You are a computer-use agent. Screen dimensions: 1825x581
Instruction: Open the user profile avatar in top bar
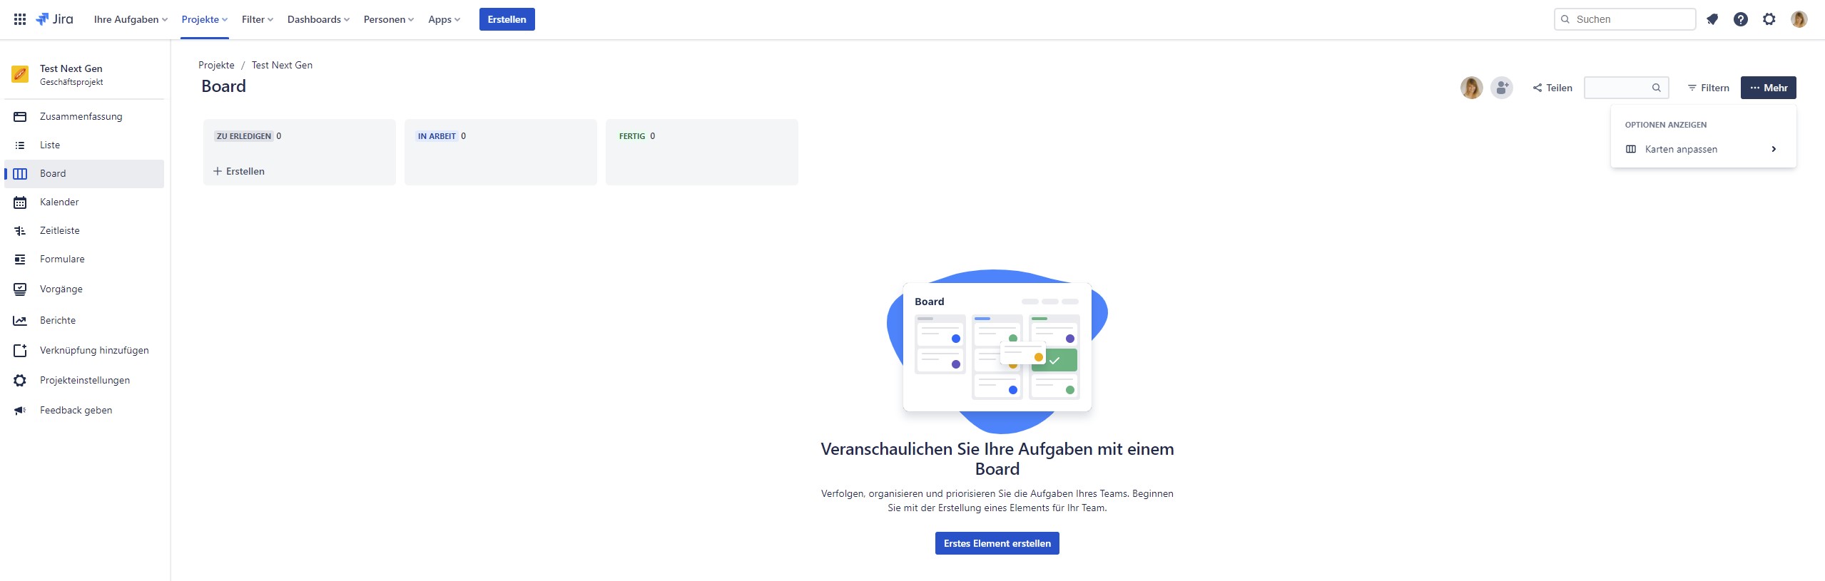[x=1799, y=19]
